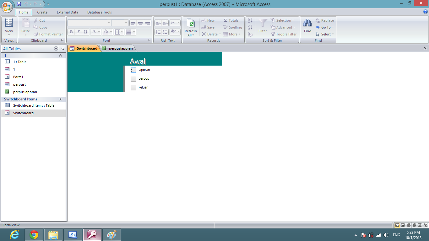The image size is (429, 241).
Task: Open the All Tables navigation dropdown
Action: 56,49
